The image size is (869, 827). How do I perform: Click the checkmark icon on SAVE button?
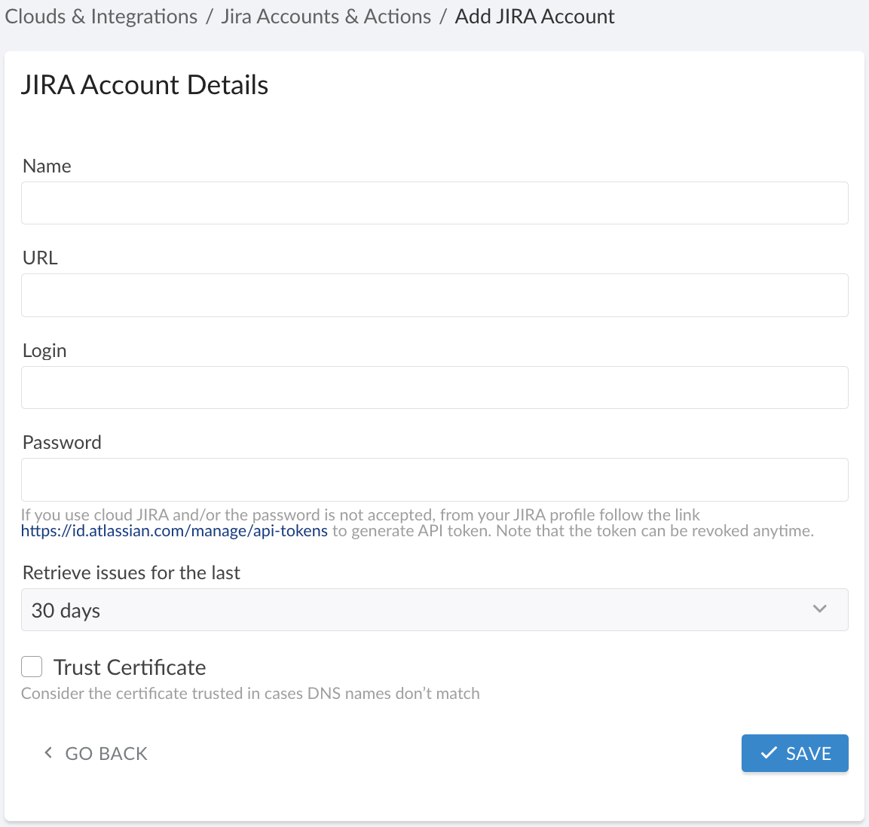pos(768,752)
